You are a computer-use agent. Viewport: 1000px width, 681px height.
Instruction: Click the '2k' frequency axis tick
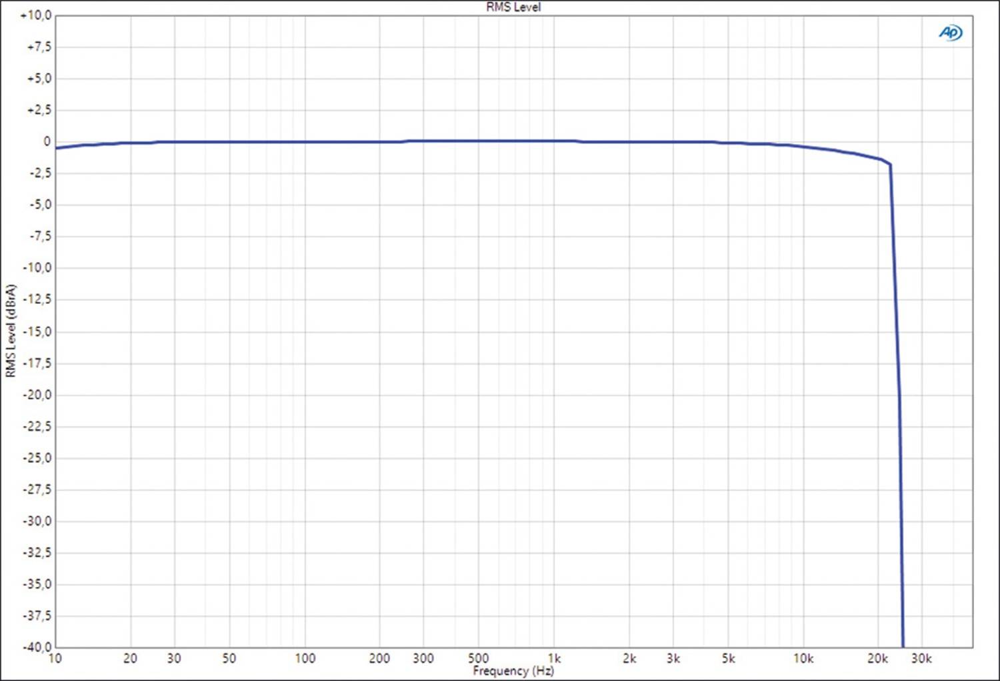click(x=629, y=658)
